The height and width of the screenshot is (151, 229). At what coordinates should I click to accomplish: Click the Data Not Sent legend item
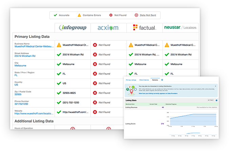click(147, 15)
